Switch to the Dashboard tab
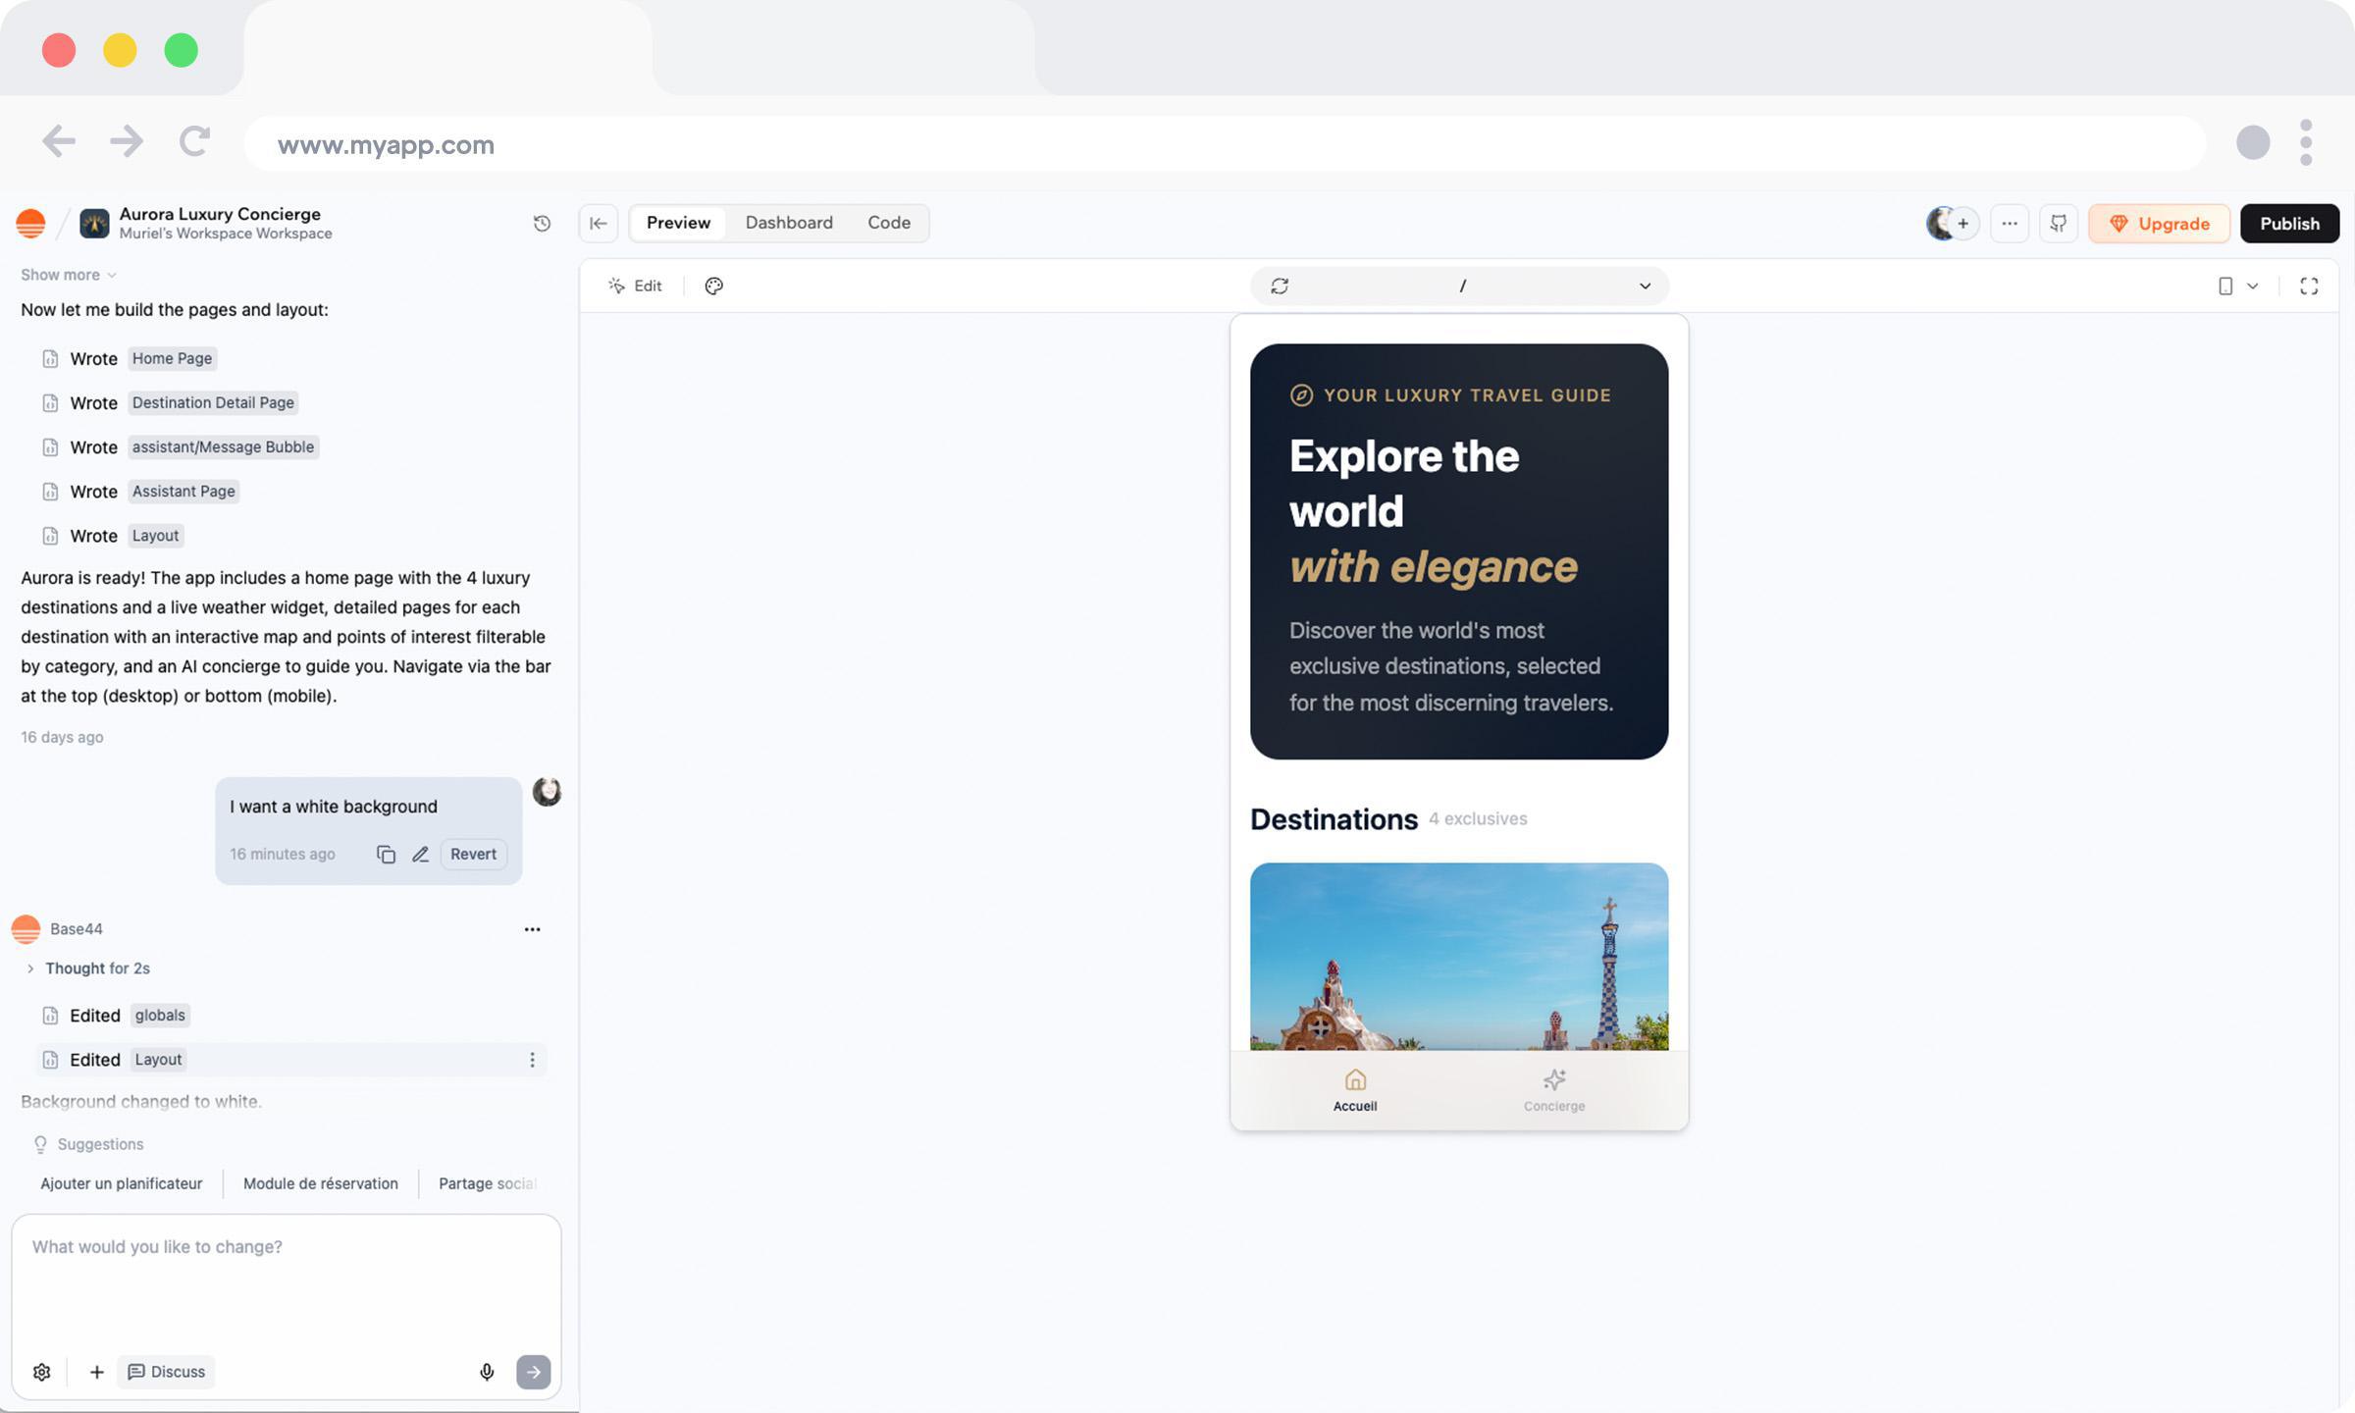The height and width of the screenshot is (1413, 2355). 789,223
